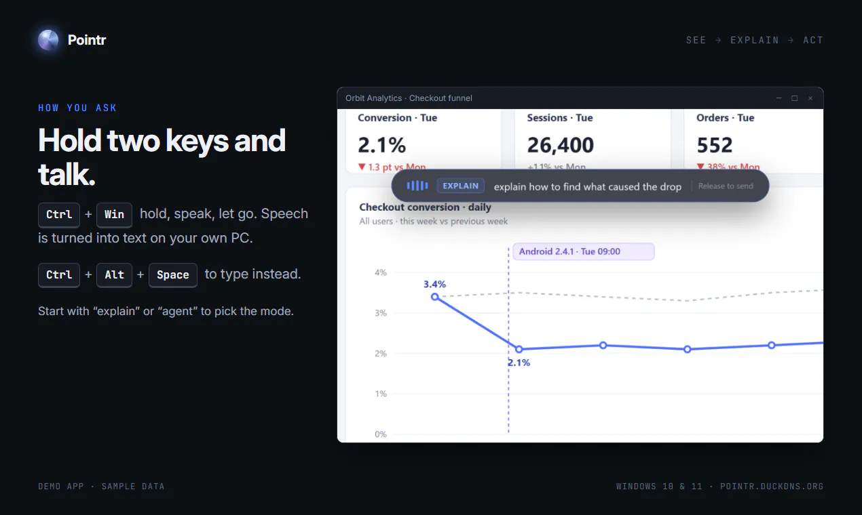The image size is (862, 515).
Task: Select ACT in the top navigation
Action: (813, 40)
